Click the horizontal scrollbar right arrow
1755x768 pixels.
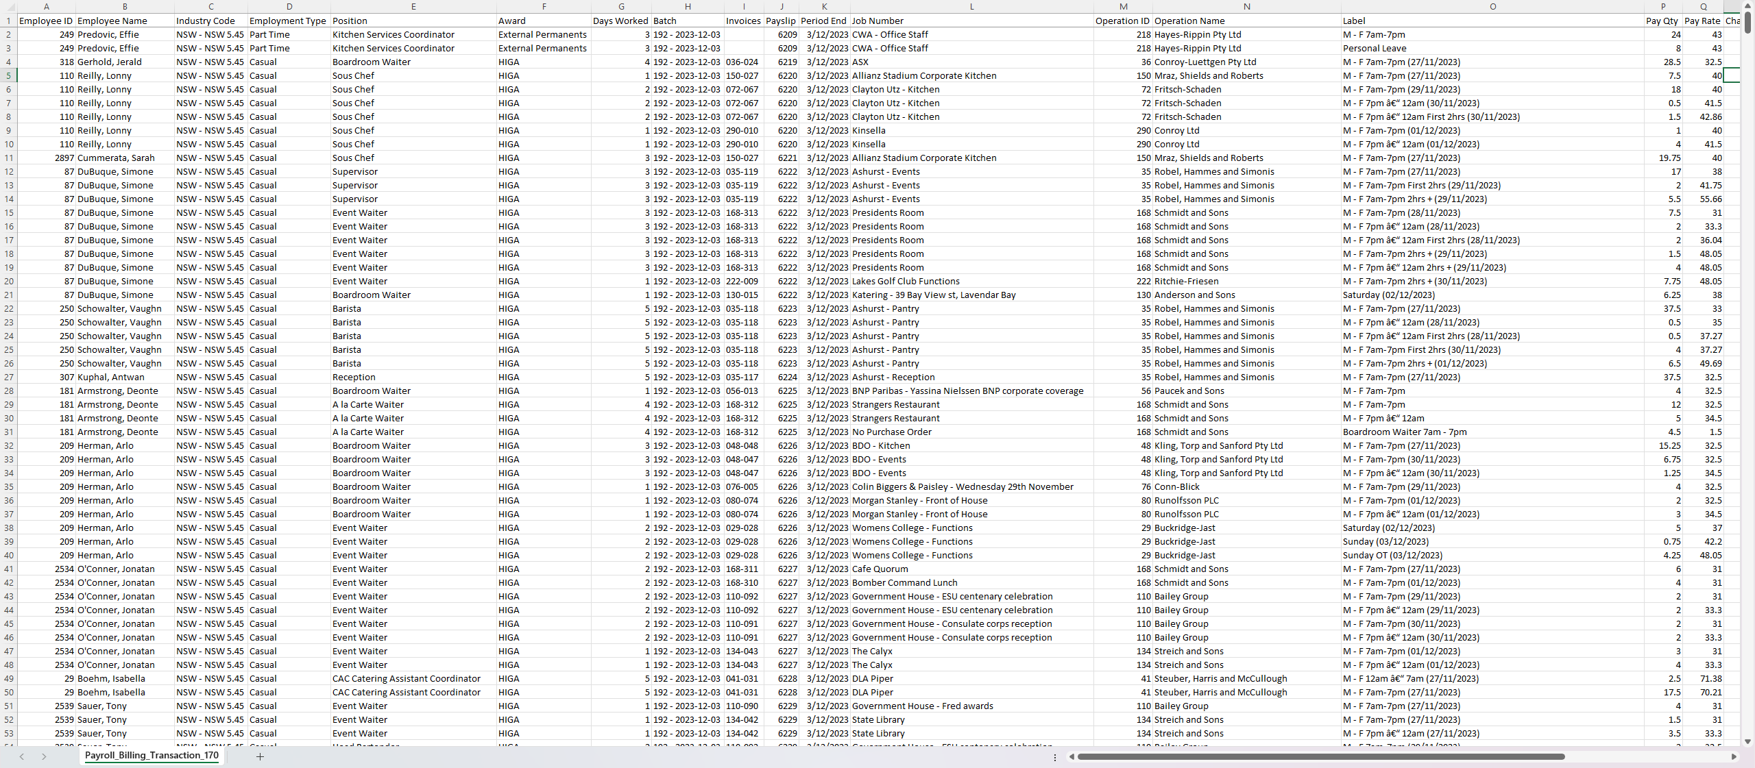(x=1734, y=756)
